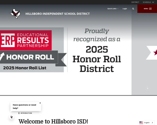Click Hillsboro Independent School District title
Image resolution: width=157 pixels, height=125 pixels.
58,14
